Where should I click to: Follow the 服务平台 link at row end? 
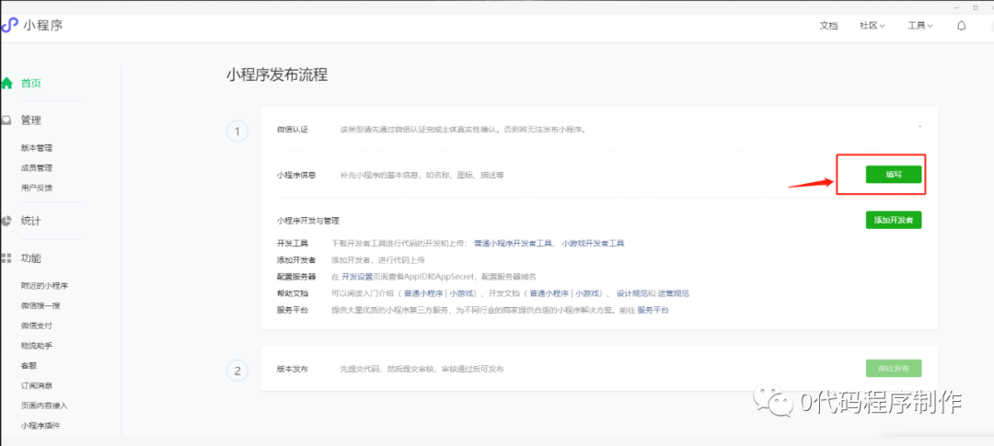[x=653, y=310]
